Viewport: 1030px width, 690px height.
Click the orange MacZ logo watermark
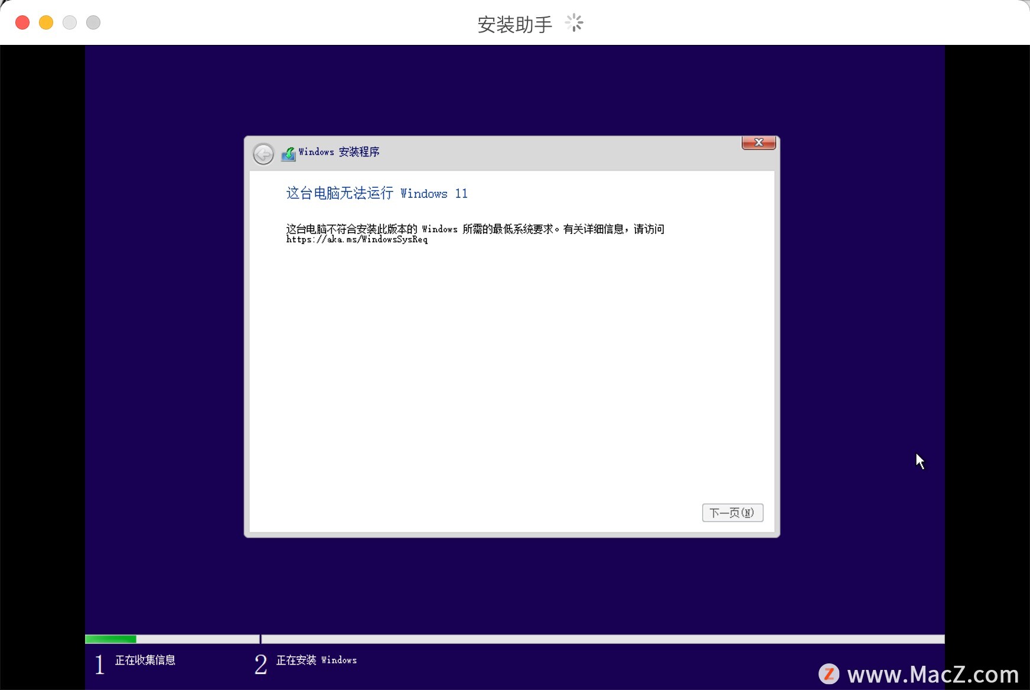[x=829, y=672]
